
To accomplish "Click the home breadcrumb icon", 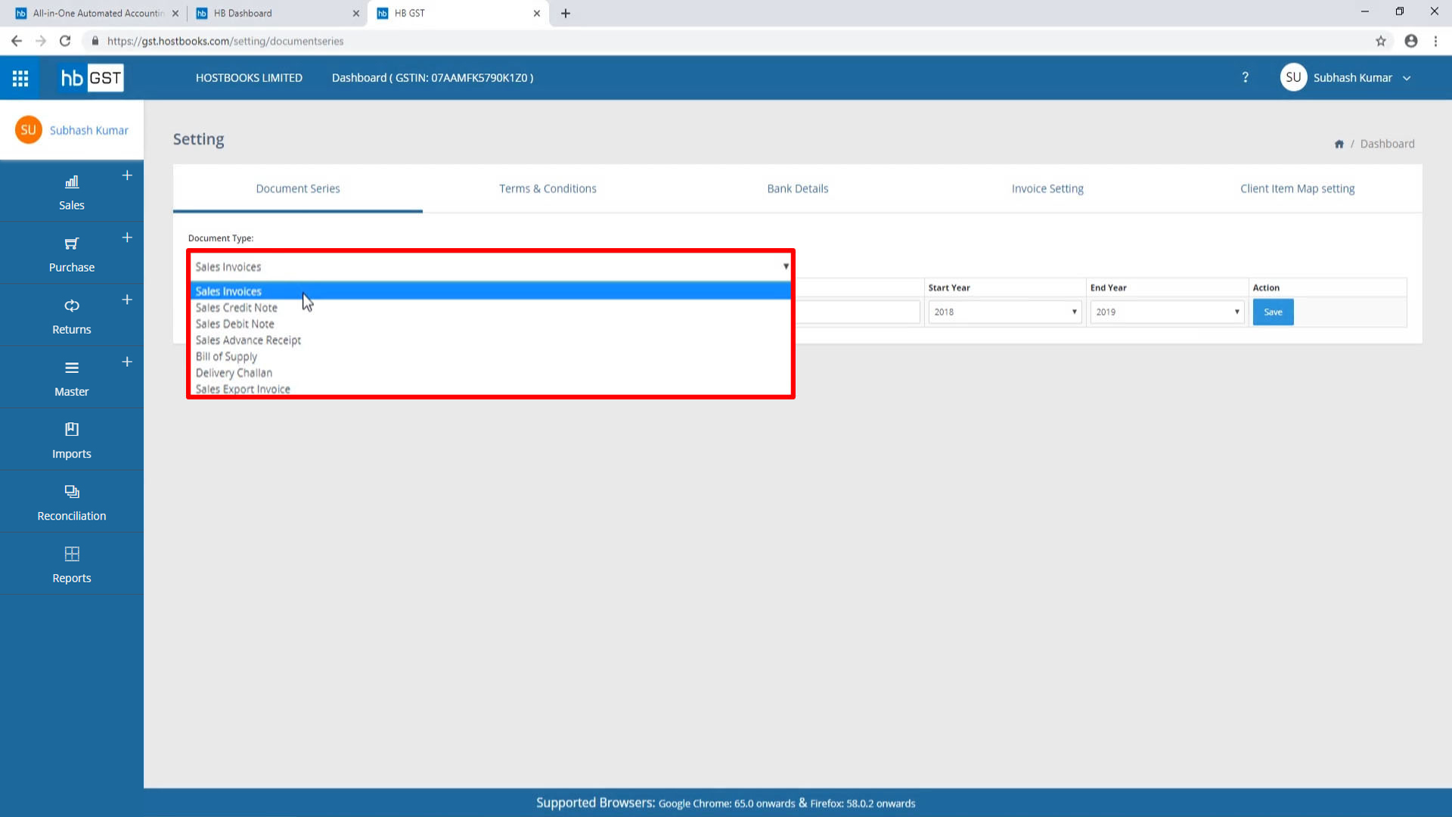I will [1339, 144].
